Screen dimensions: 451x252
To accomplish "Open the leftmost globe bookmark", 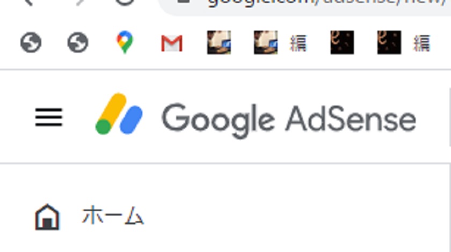I will pyautogui.click(x=31, y=42).
